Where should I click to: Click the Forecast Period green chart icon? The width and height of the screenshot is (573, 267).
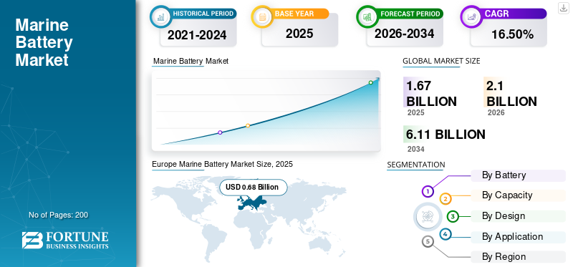coord(367,16)
